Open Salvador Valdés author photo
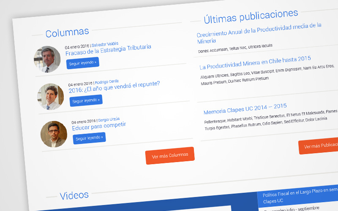This screenshot has width=338, height=211. [47, 59]
